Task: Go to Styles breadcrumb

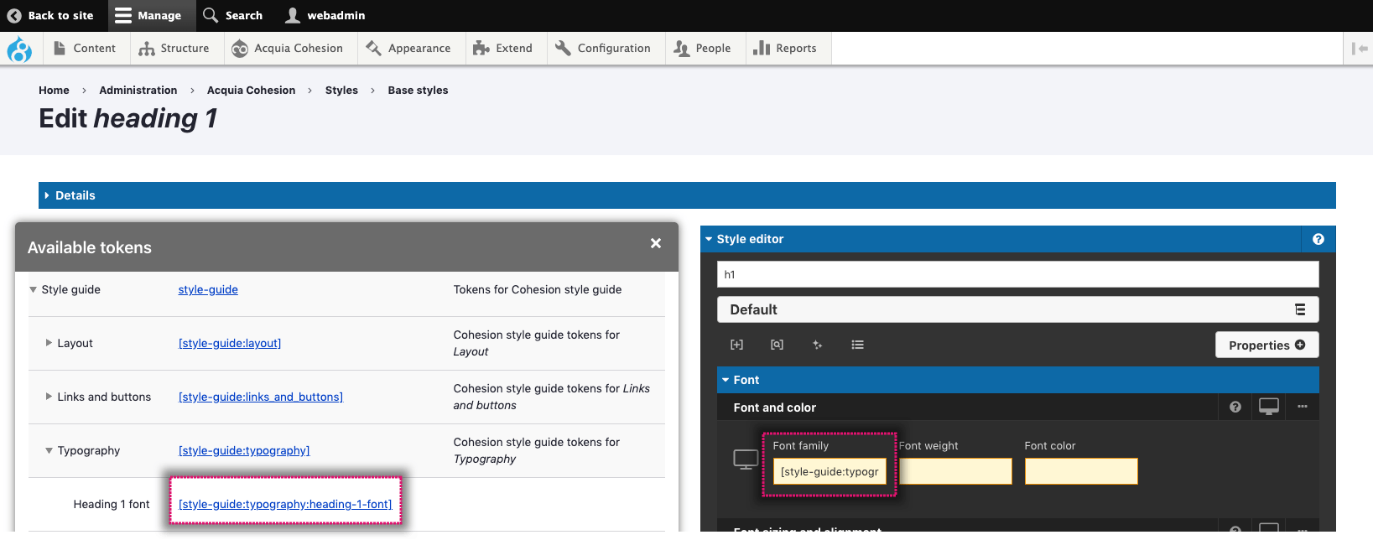Action: click(341, 91)
